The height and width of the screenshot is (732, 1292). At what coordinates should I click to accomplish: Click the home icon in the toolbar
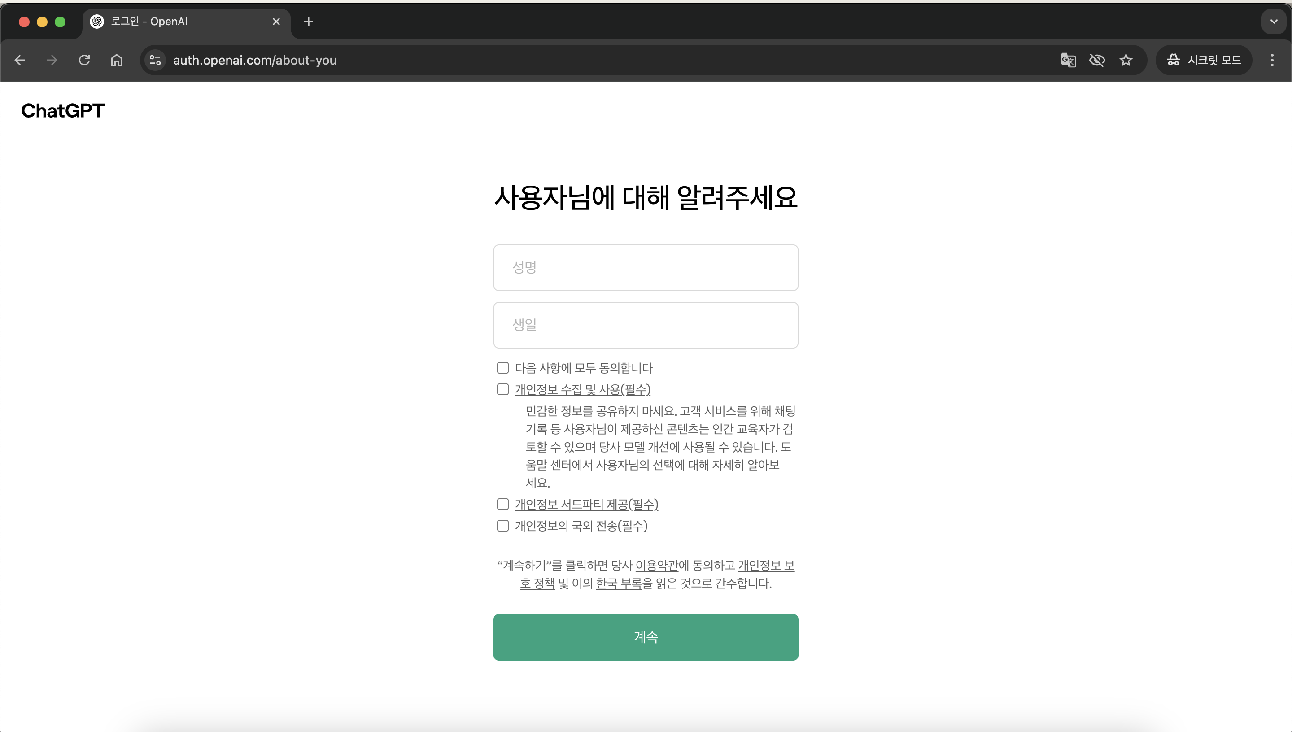point(117,61)
